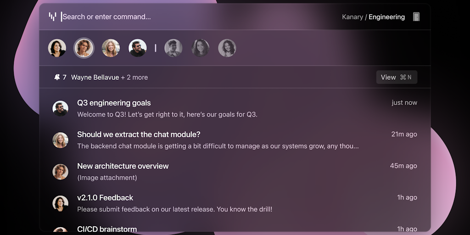The height and width of the screenshot is (235, 470).
Task: Click the backend chat module preview text
Action: 218,146
